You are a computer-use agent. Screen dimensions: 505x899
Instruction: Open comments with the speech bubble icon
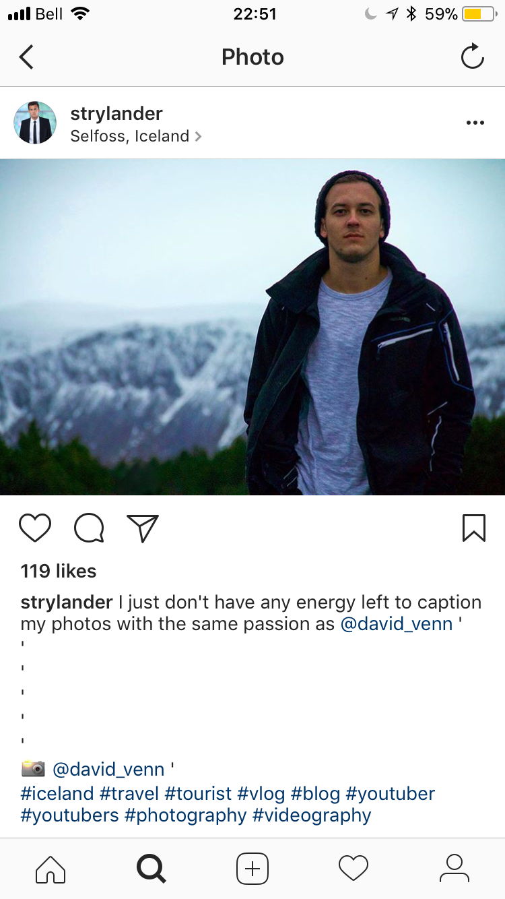click(x=89, y=528)
